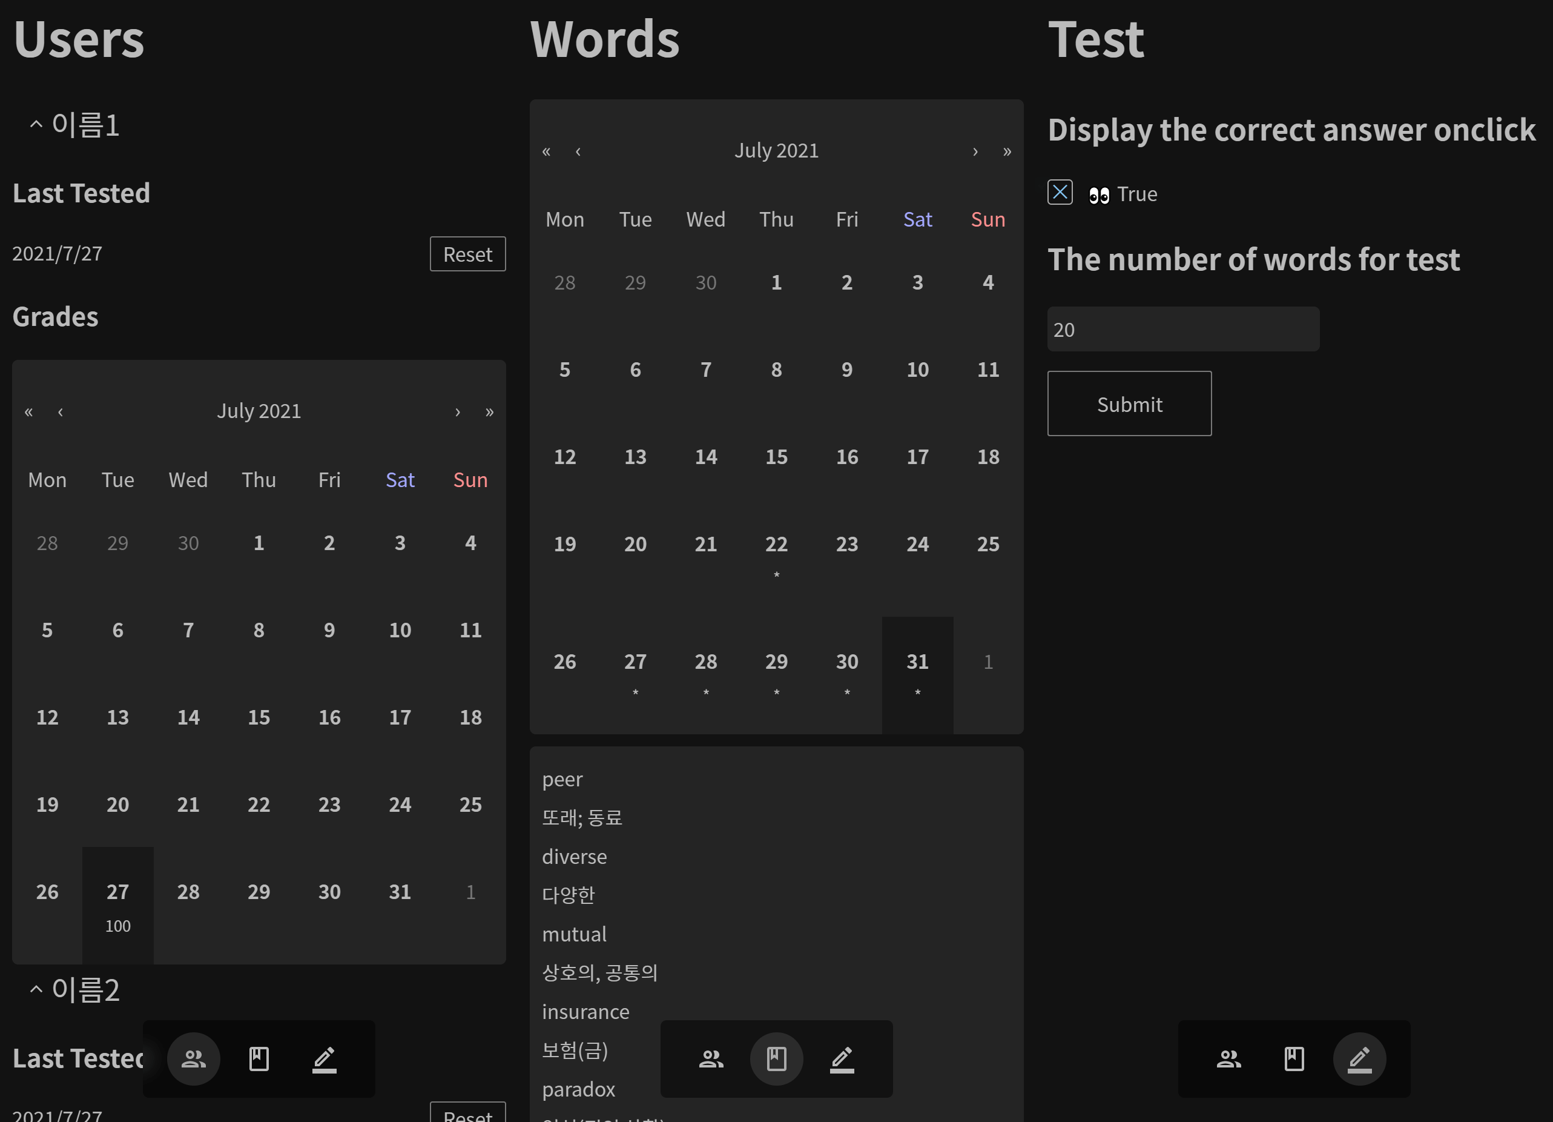This screenshot has width=1553, height=1122.
Task: Select July 27 on the Words calendar
Action: tap(635, 660)
